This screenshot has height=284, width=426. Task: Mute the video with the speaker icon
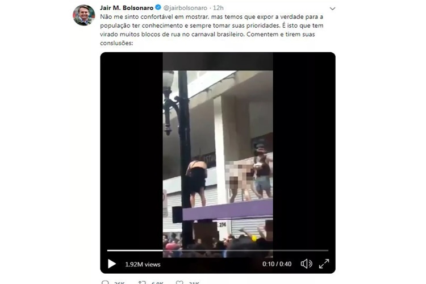(x=306, y=264)
